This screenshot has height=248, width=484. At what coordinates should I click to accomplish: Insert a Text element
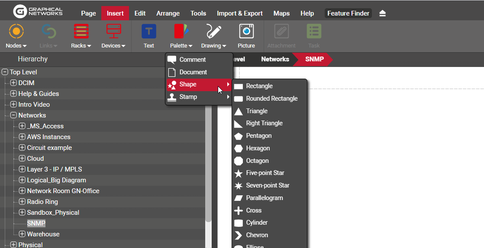click(148, 32)
